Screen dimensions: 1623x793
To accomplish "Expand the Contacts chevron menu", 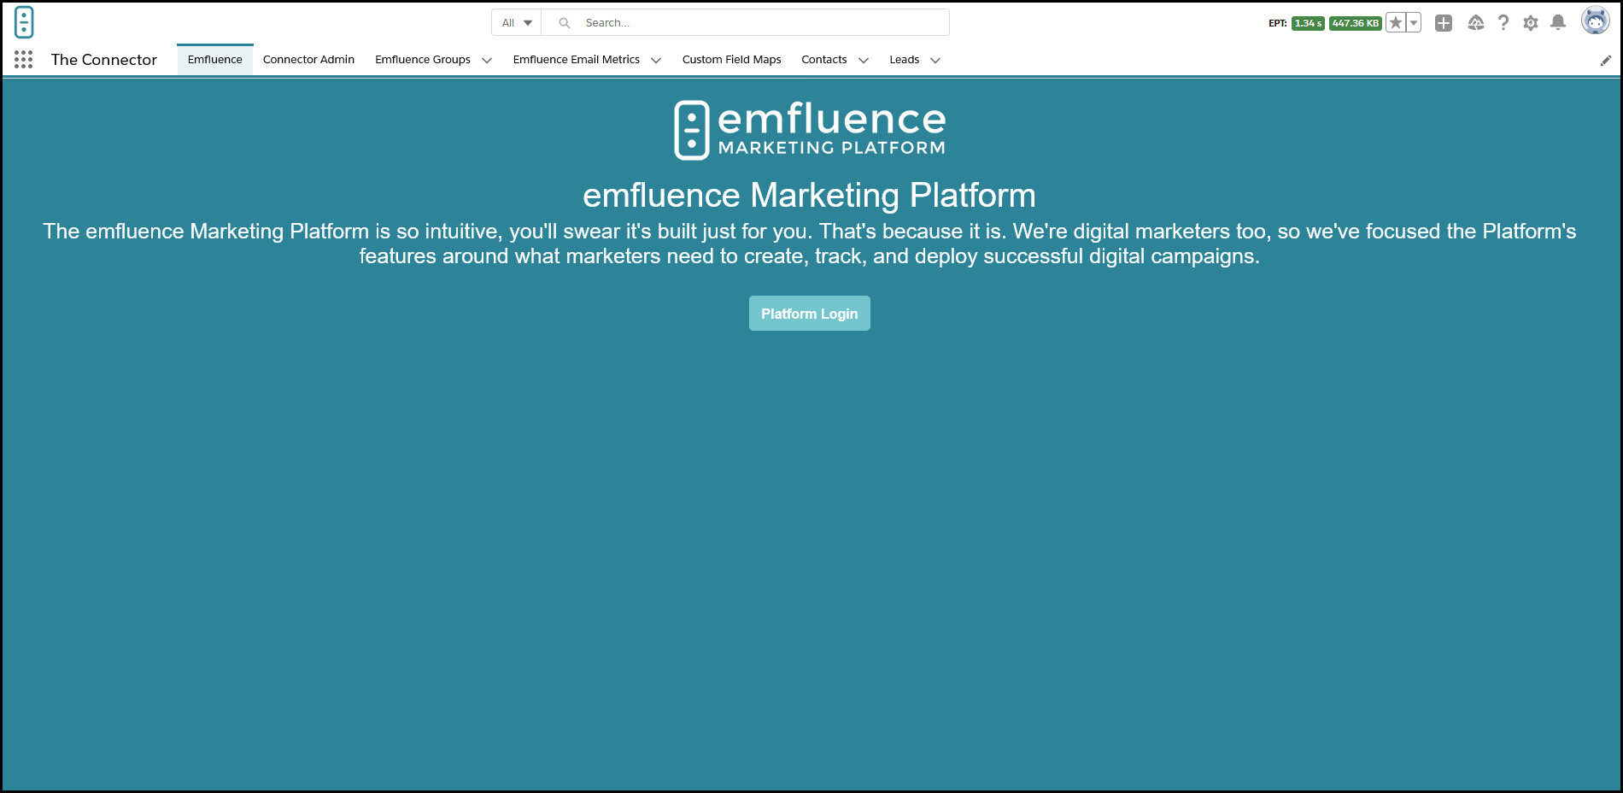I will [864, 61].
